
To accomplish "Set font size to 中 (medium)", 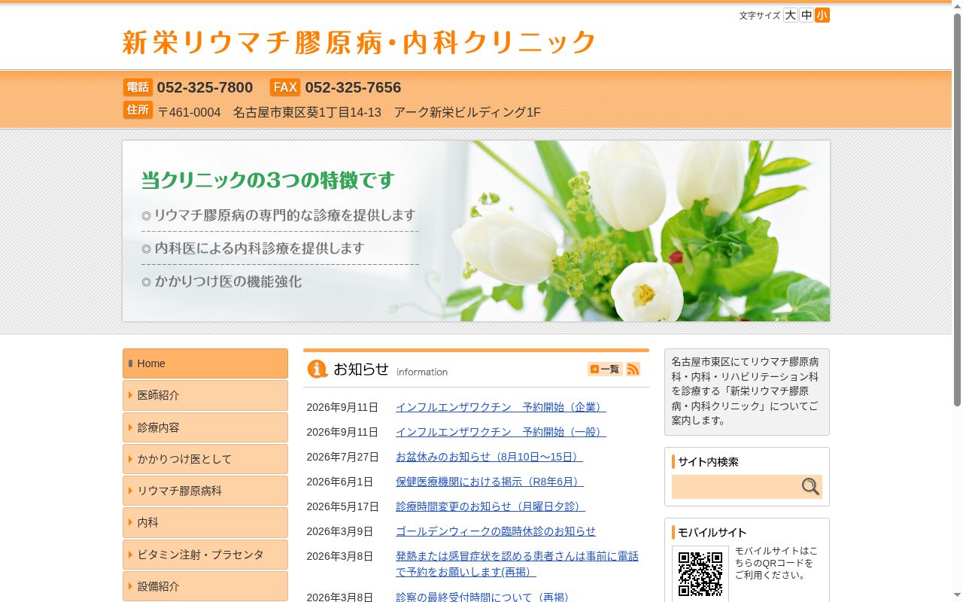I will (807, 15).
